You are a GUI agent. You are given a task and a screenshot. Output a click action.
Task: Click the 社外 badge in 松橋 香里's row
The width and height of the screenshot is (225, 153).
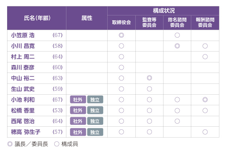click(x=78, y=111)
